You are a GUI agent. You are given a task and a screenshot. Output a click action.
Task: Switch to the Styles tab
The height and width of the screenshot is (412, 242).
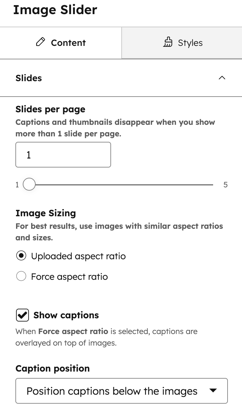tap(182, 43)
